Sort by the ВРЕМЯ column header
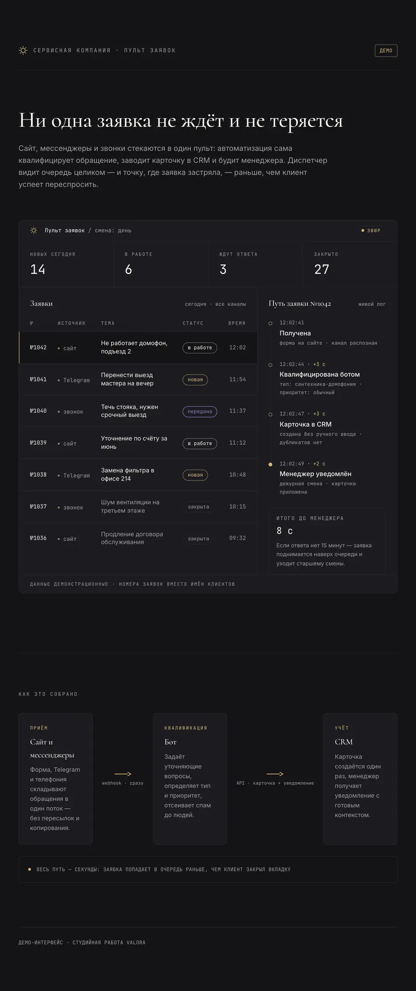Screen dimensions: 416x991 point(237,323)
